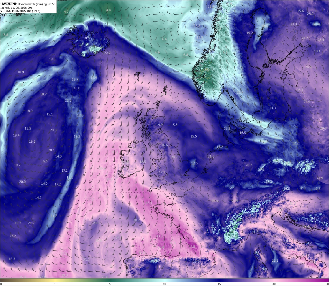The width and height of the screenshot is (329, 286).
Task: Click the map value 19.4
Action: (16, 135)
